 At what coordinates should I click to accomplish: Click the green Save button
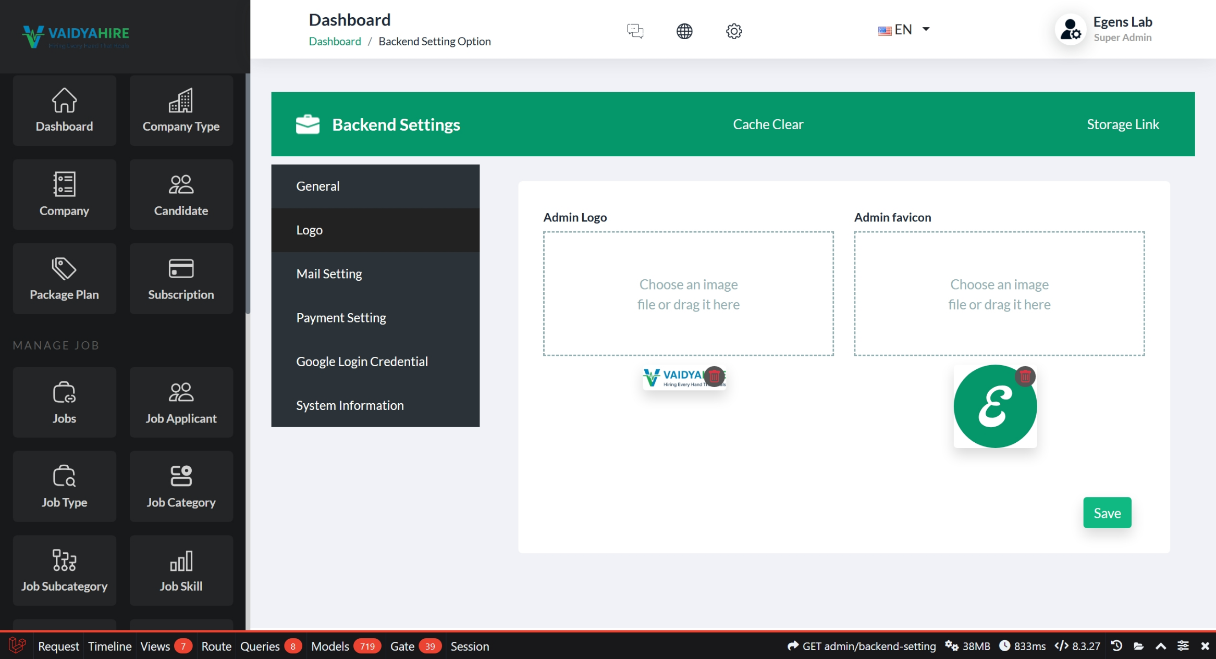[1107, 513]
